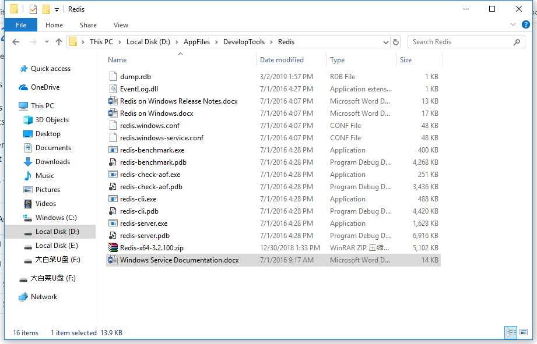
Task: Select redis.windows-service.conf file icon
Action: coord(113,138)
